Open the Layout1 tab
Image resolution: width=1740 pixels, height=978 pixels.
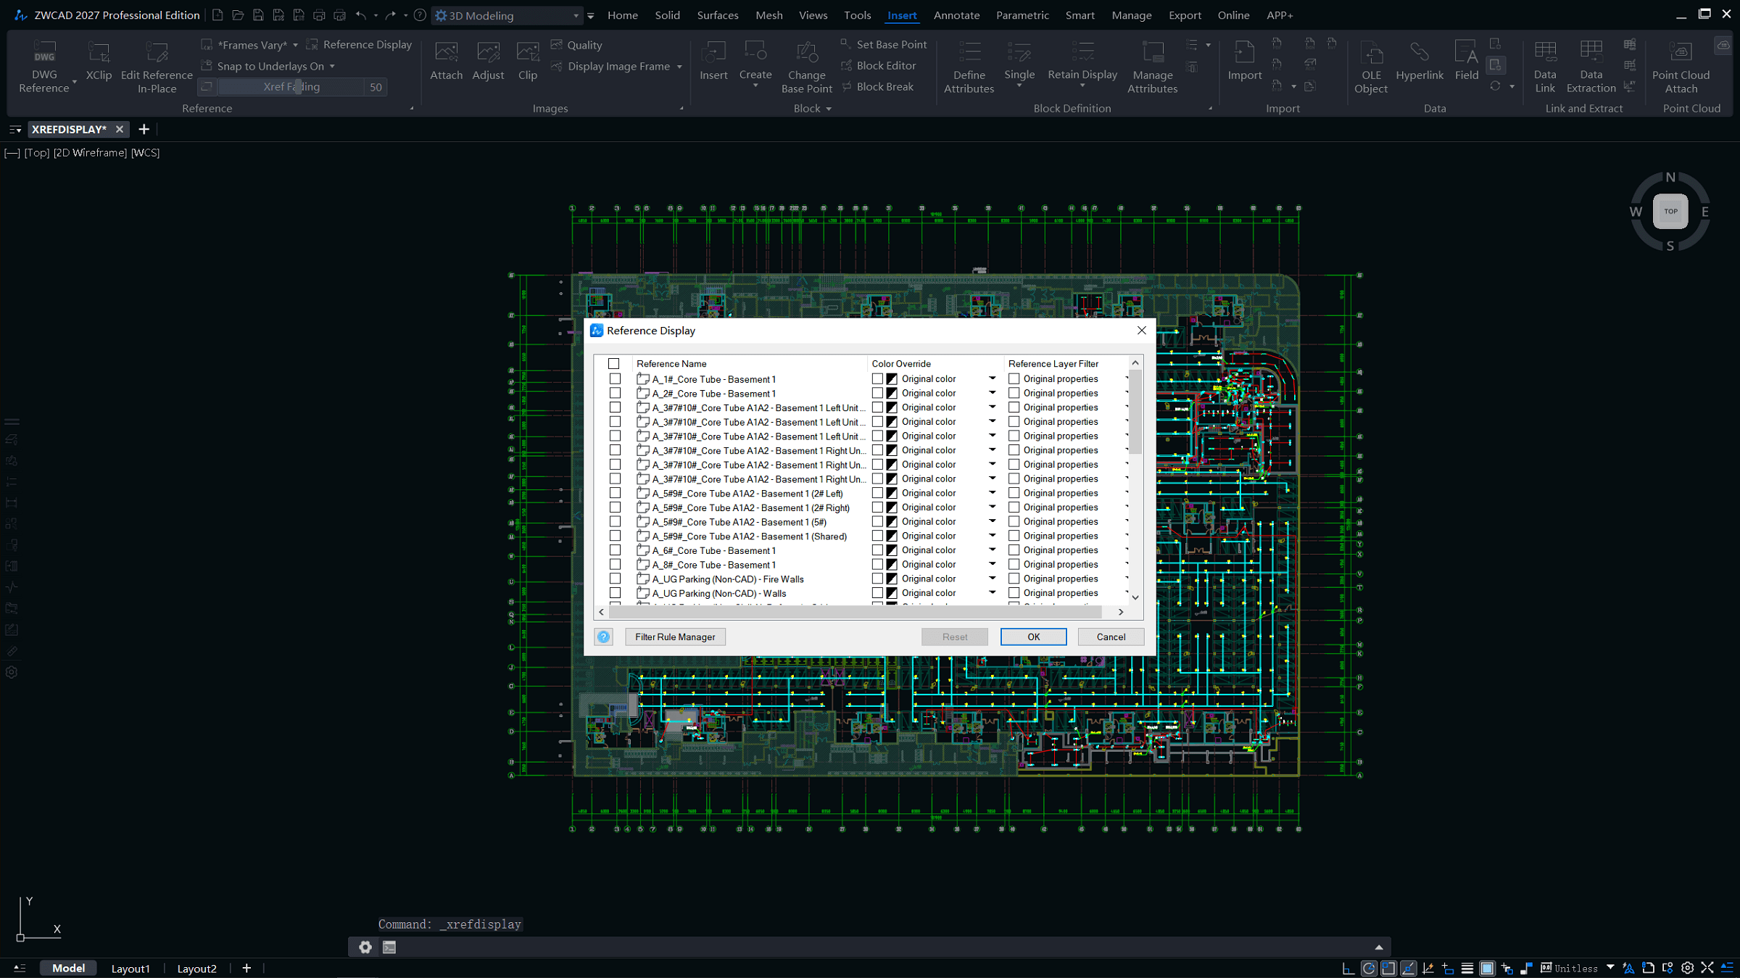tap(130, 968)
